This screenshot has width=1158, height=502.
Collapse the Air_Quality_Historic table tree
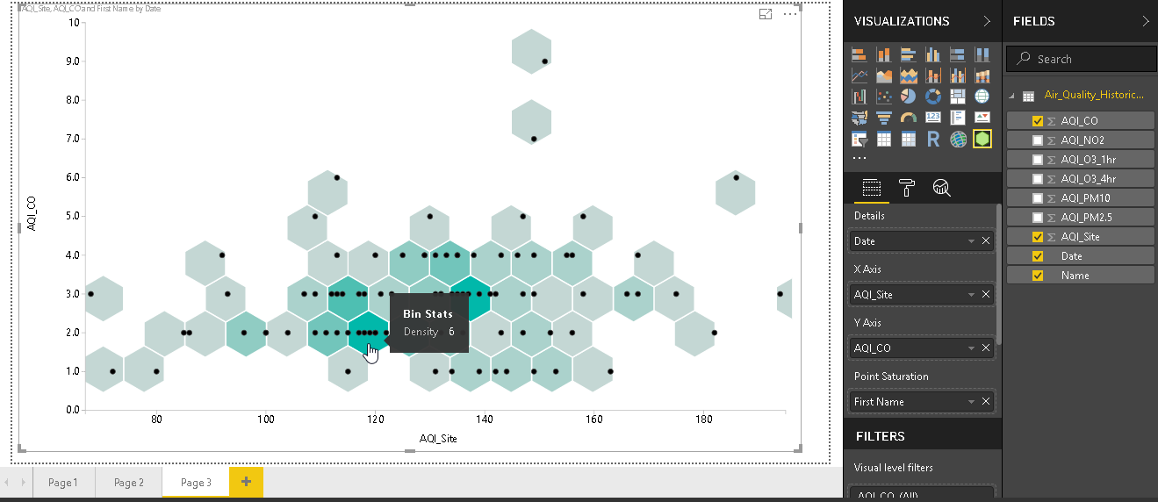[x=1012, y=96]
